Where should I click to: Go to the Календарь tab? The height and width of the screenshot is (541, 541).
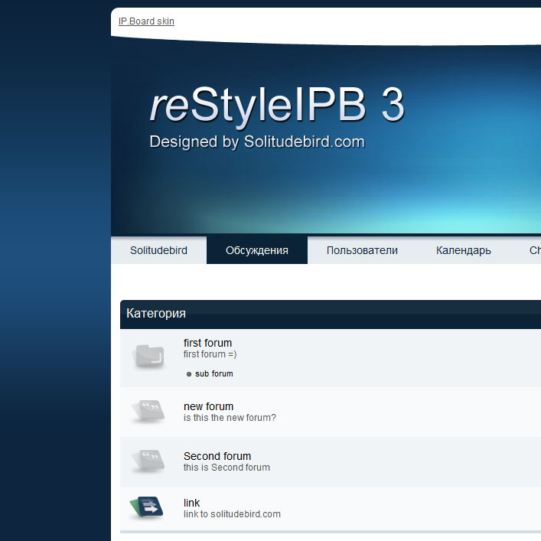tap(464, 250)
